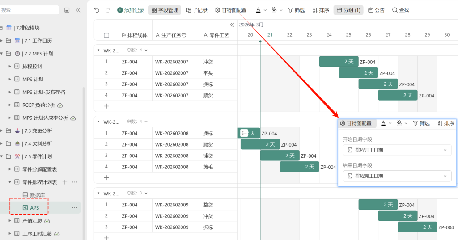Open MPS 计划-发布存档 in the sidebar
Image resolution: width=458 pixels, height=240 pixels.
point(44,92)
